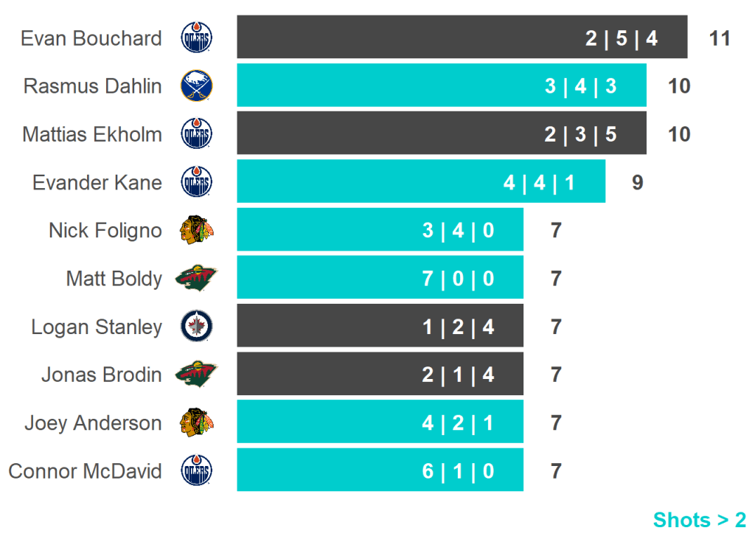Image resolution: width=755 pixels, height=539 pixels.
Task: Click the Wild logo beside Jonas Brodin
Action: pos(196,375)
